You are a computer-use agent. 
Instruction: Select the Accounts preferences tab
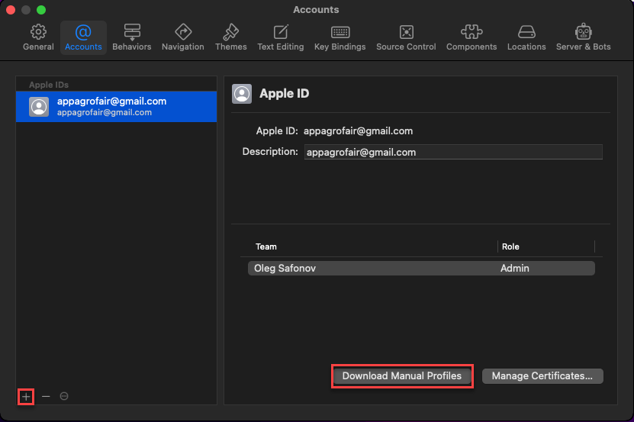tap(83, 37)
